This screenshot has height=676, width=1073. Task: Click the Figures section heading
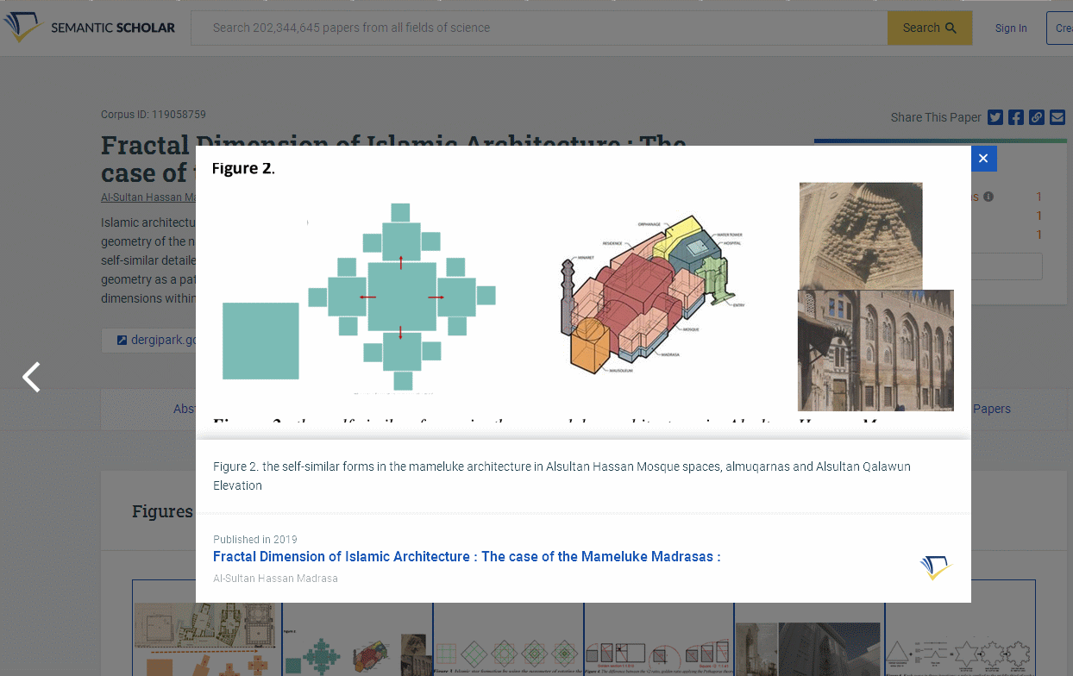[x=162, y=511]
